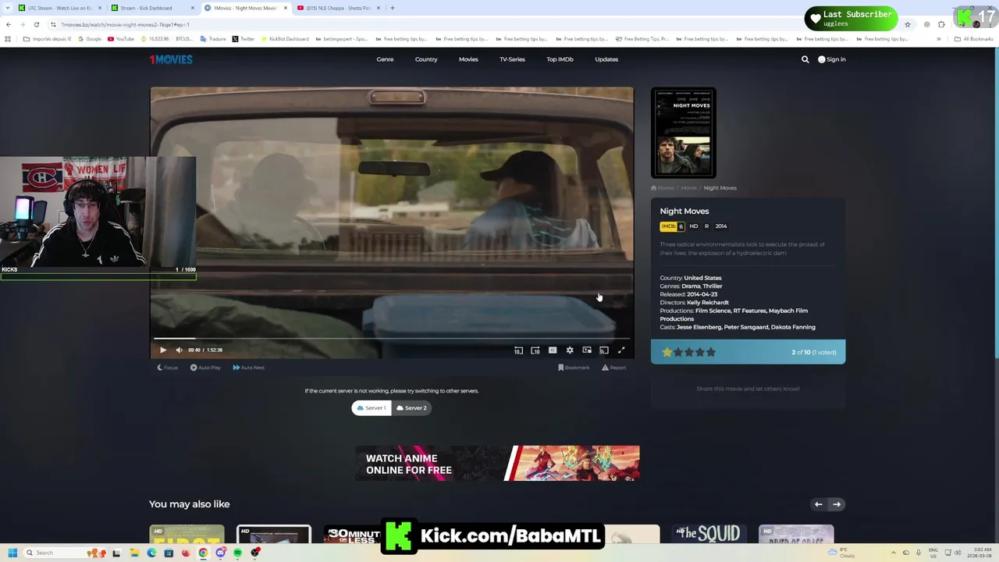Skip the video forward 10 seconds
Viewport: 999px width, 562px height.
click(535, 350)
